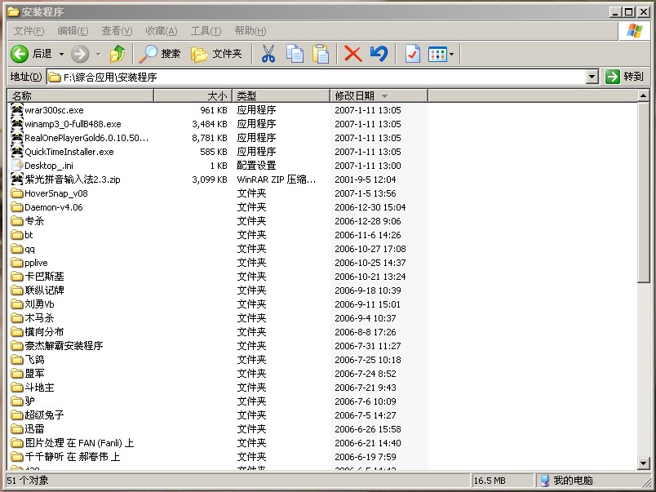Open Properties with the checkmark icon
Screen dimensions: 656x492
pyautogui.click(x=412, y=54)
